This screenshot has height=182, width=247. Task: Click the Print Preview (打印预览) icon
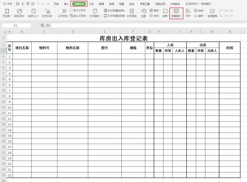tap(132, 11)
